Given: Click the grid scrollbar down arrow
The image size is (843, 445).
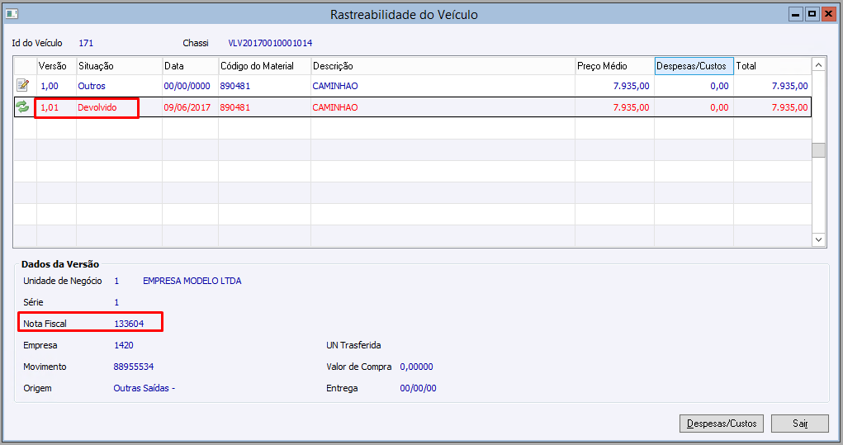Looking at the screenshot, I should (x=818, y=239).
